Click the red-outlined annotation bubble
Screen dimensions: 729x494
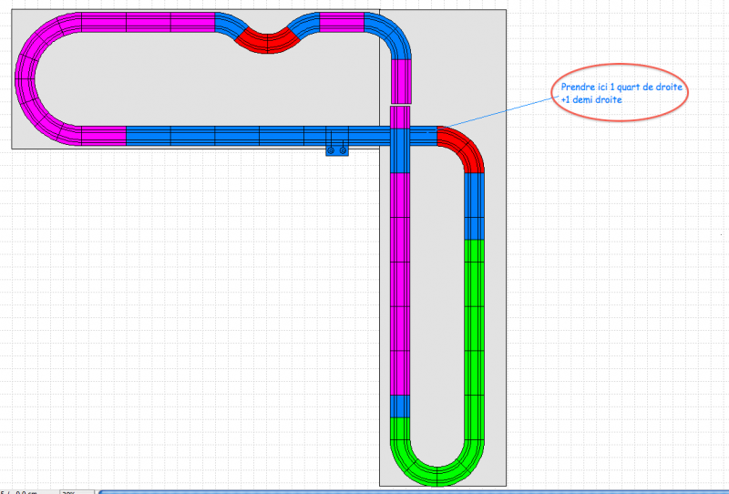click(x=619, y=94)
